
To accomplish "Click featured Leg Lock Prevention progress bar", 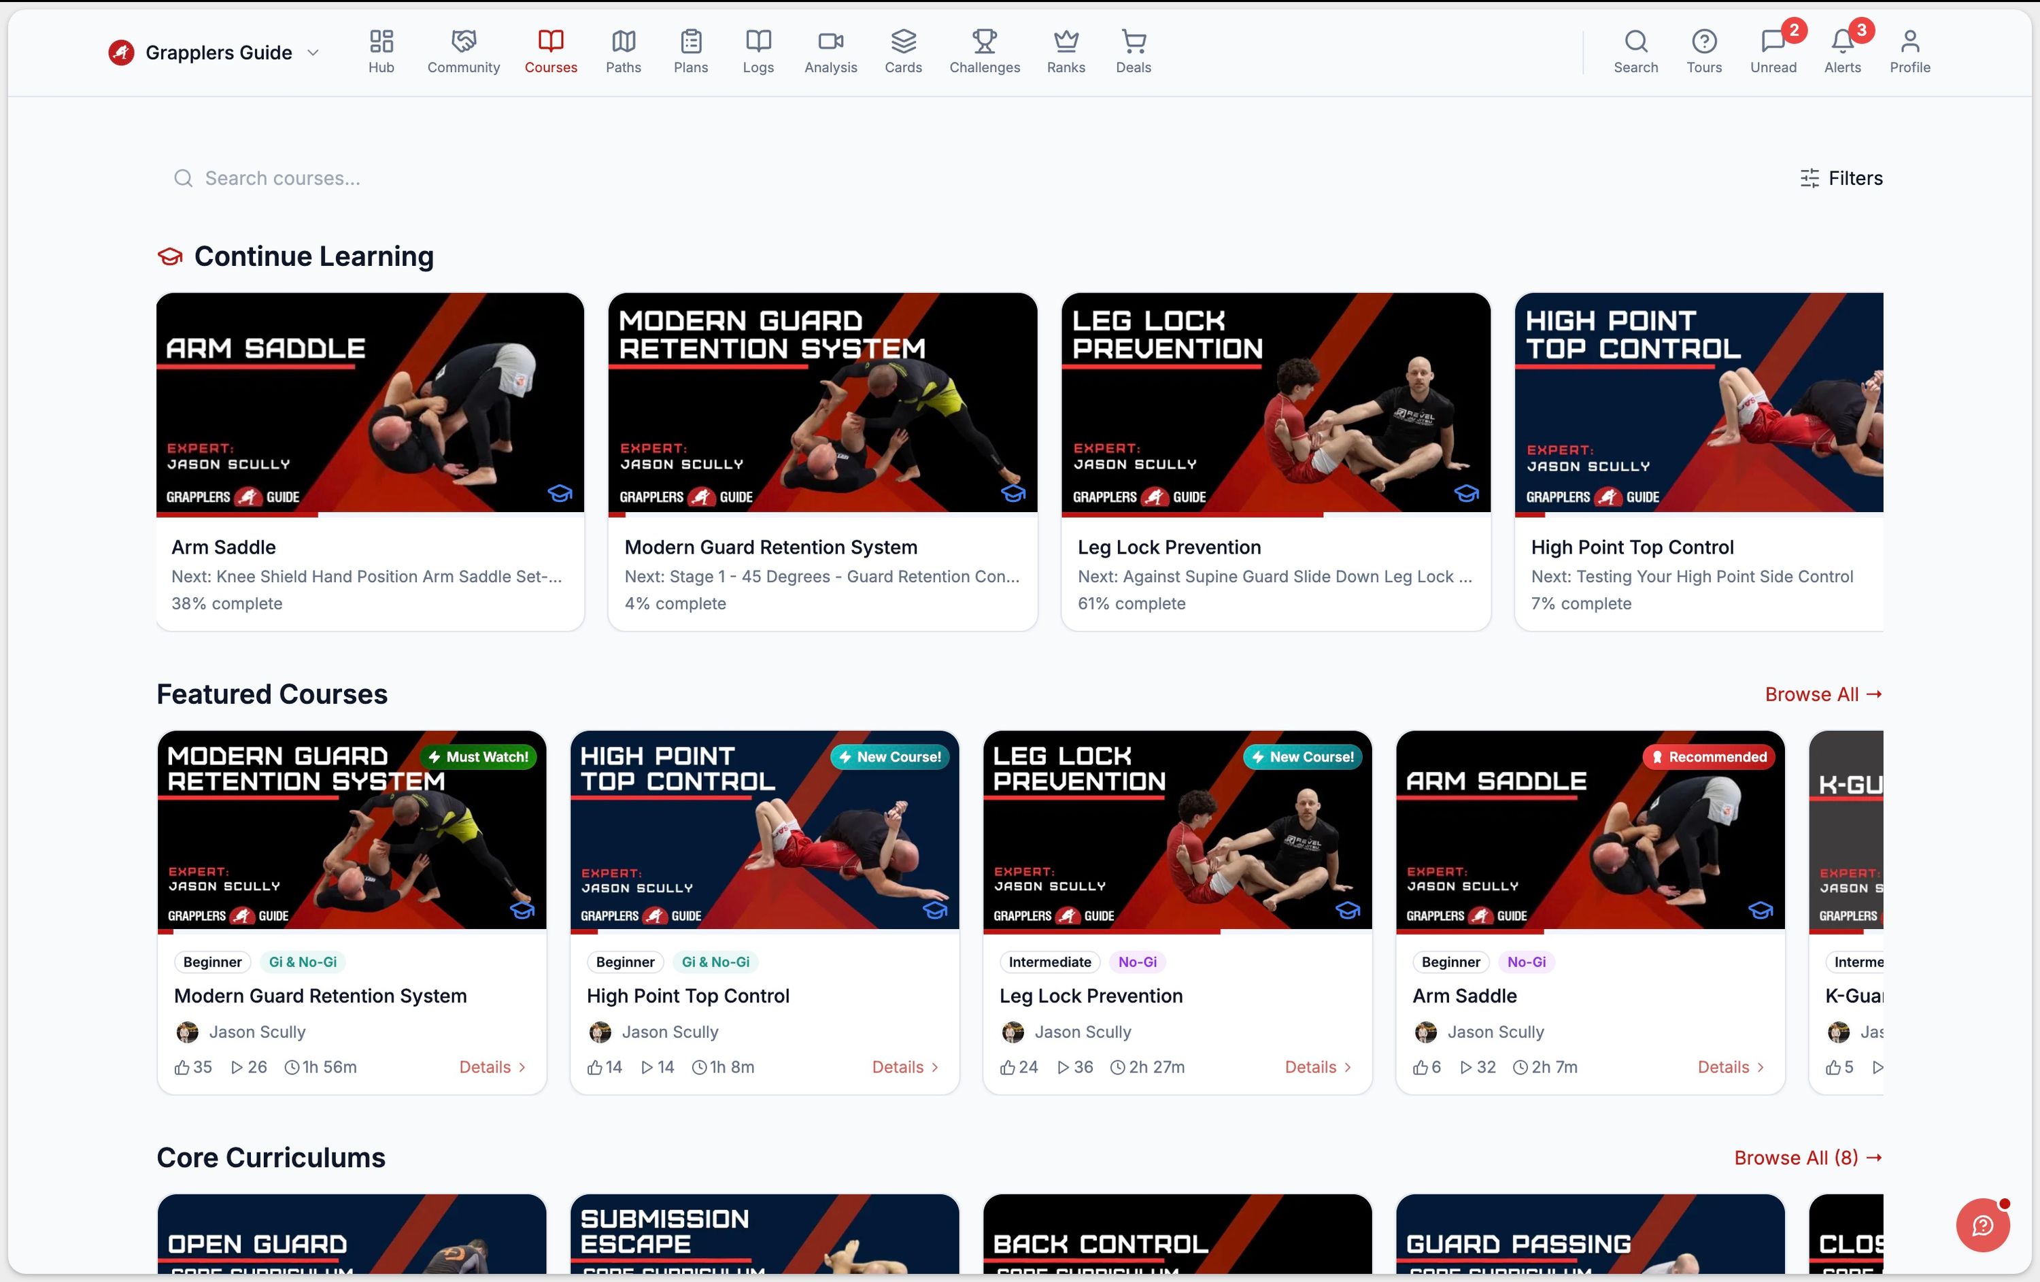I will coord(1178,931).
